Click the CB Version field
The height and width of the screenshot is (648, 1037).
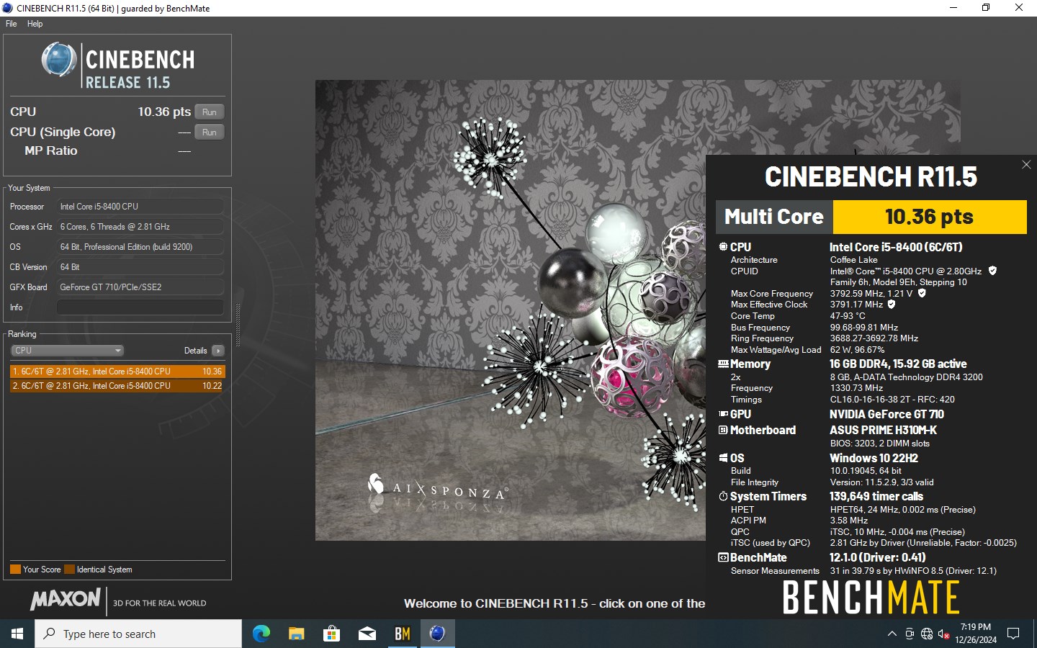coord(140,267)
